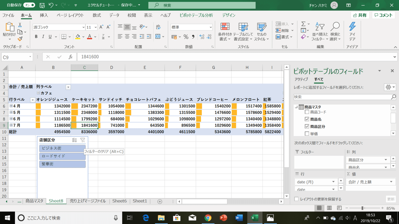Enable レイアウトの更新を保留する checkbox

(x=296, y=199)
